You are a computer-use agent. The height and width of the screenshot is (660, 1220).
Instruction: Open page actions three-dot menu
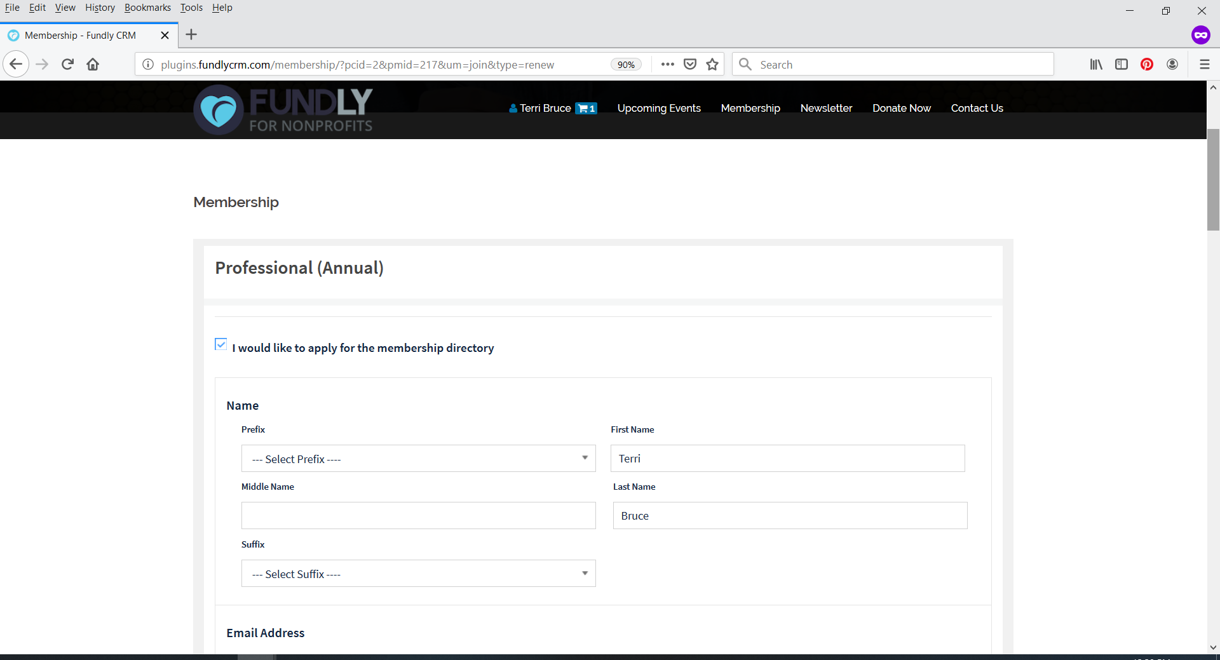point(667,64)
